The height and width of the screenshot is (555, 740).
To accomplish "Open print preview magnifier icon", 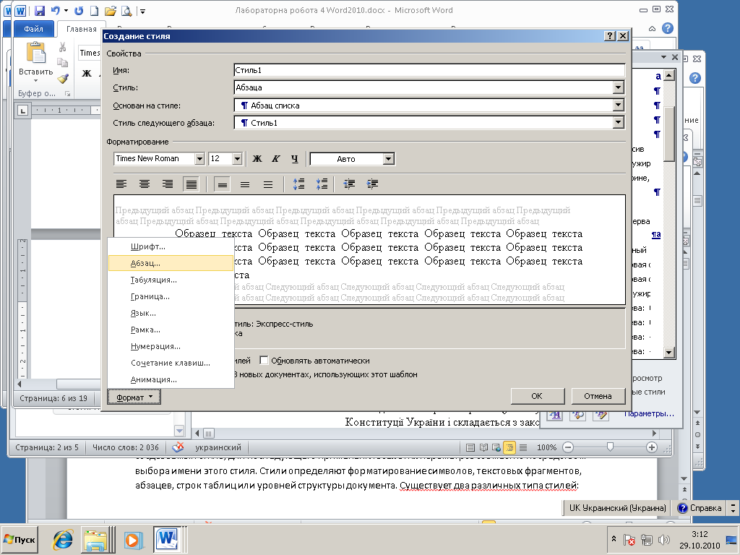I will click(126, 10).
